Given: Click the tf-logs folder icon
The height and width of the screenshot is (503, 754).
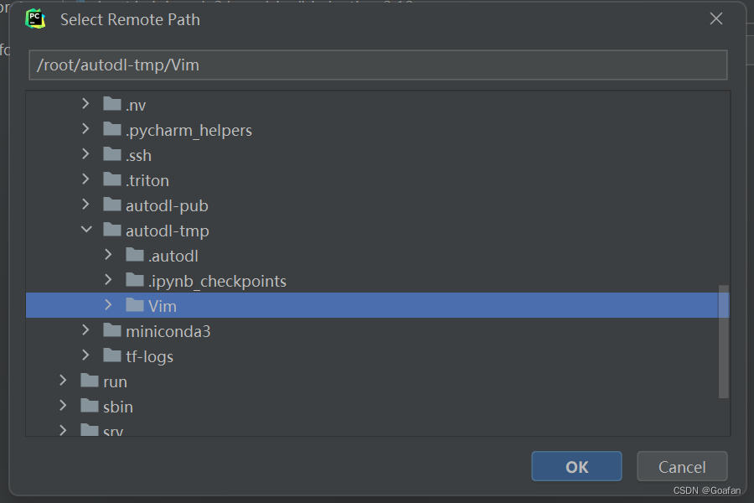Looking at the screenshot, I should tap(111, 355).
